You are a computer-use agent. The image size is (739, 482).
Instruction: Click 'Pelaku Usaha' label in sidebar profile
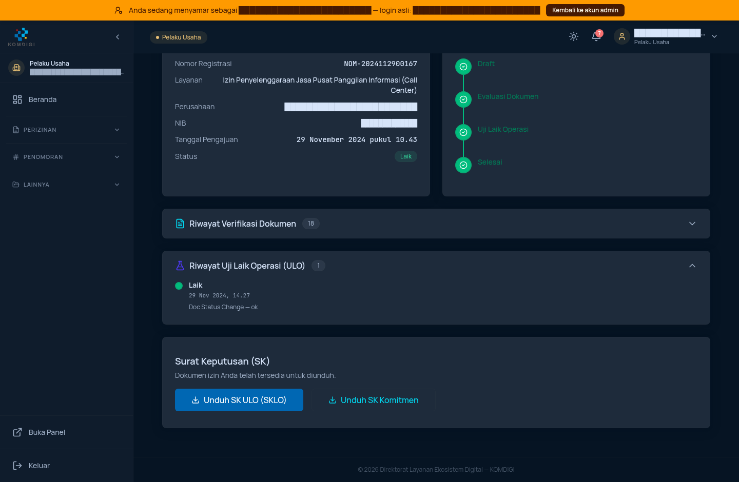point(49,64)
